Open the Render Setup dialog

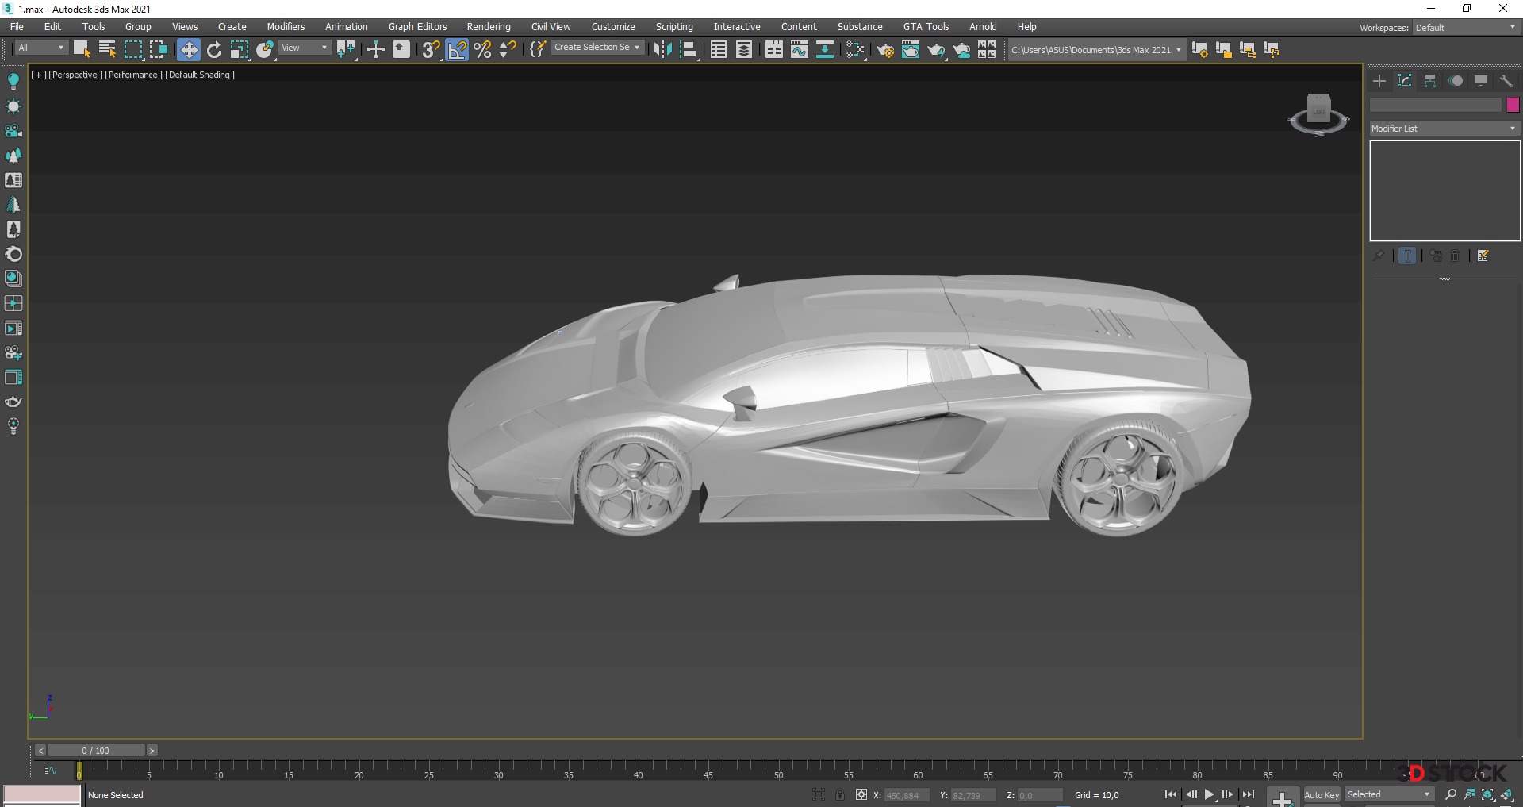coord(885,49)
